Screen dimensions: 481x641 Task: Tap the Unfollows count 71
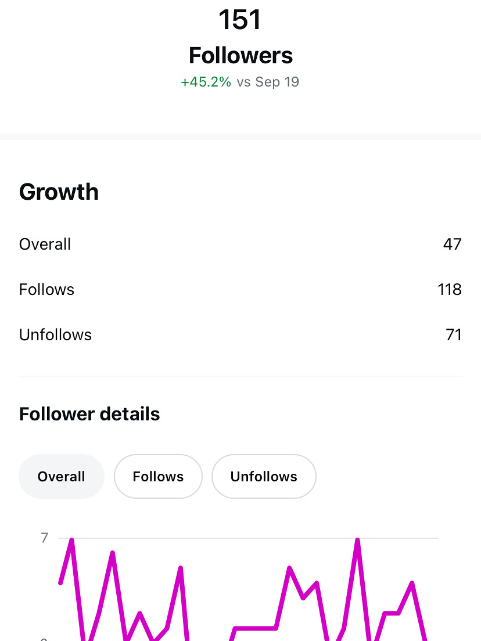pyautogui.click(x=453, y=335)
